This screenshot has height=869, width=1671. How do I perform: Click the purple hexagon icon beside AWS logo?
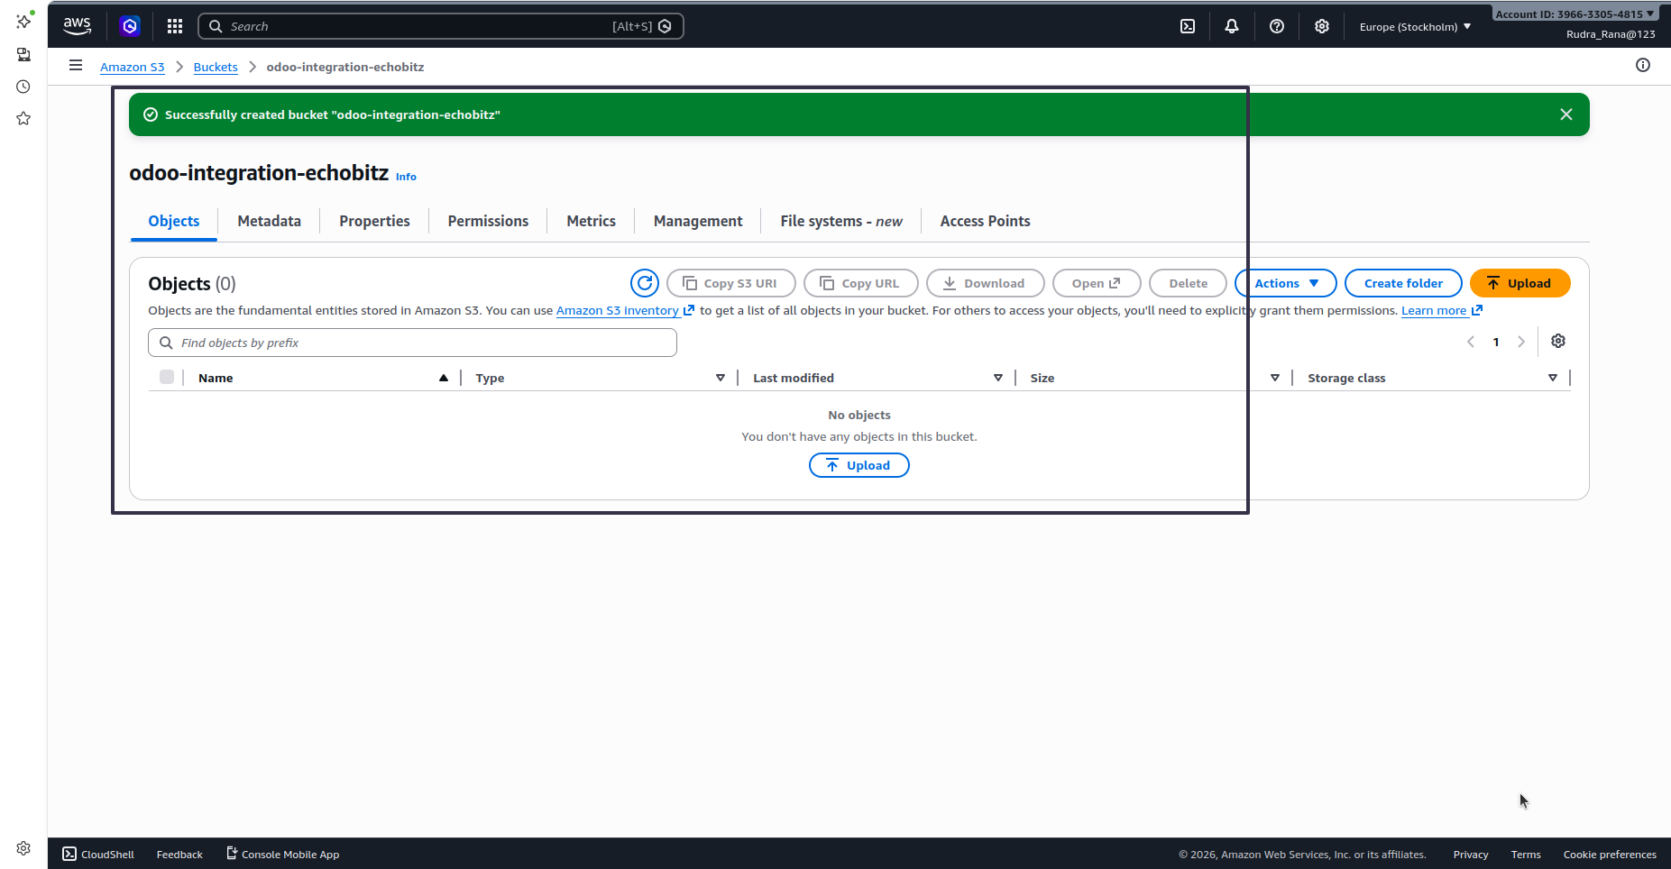(x=130, y=26)
